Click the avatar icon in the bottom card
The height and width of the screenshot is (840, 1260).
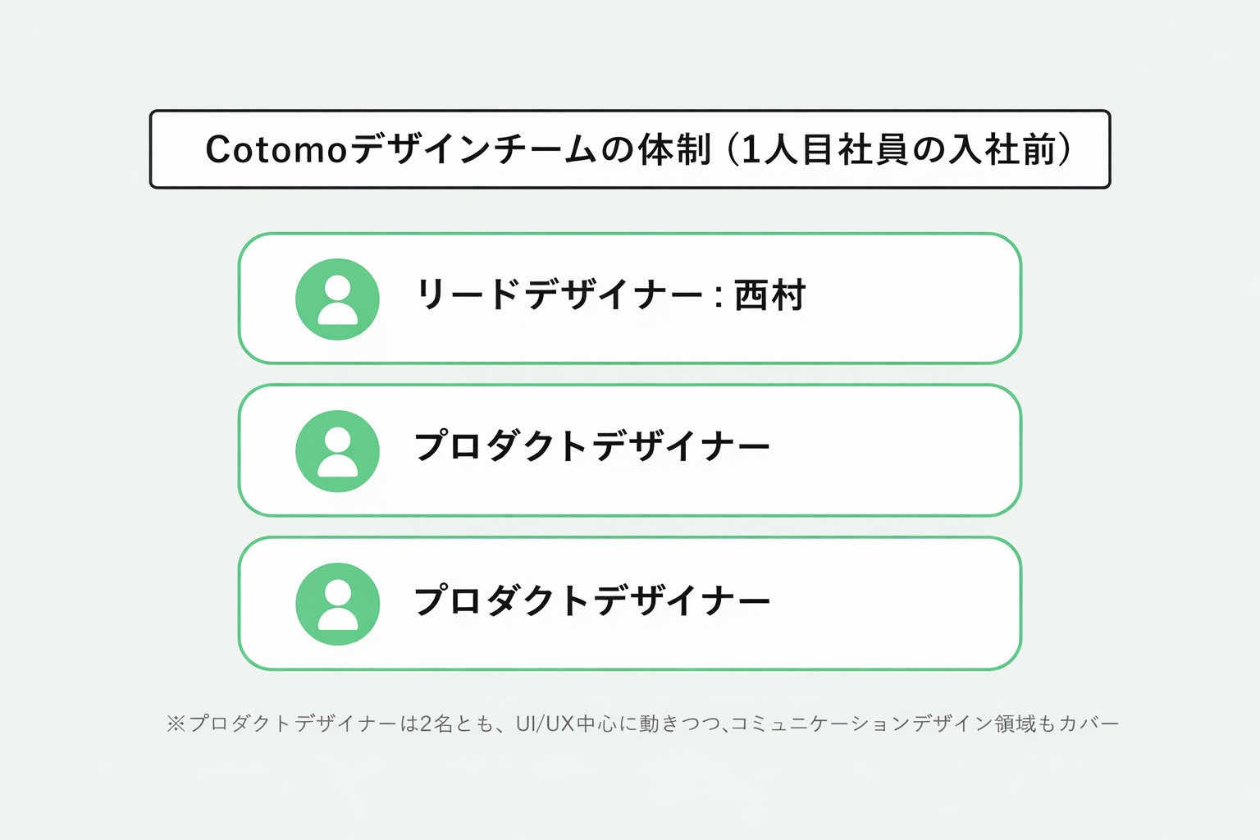click(337, 604)
